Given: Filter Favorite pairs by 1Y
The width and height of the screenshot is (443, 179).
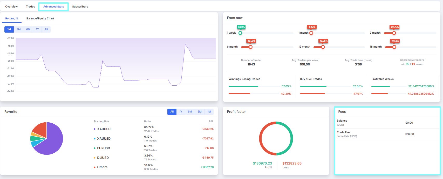Looking at the screenshot, I should (x=181, y=112).
